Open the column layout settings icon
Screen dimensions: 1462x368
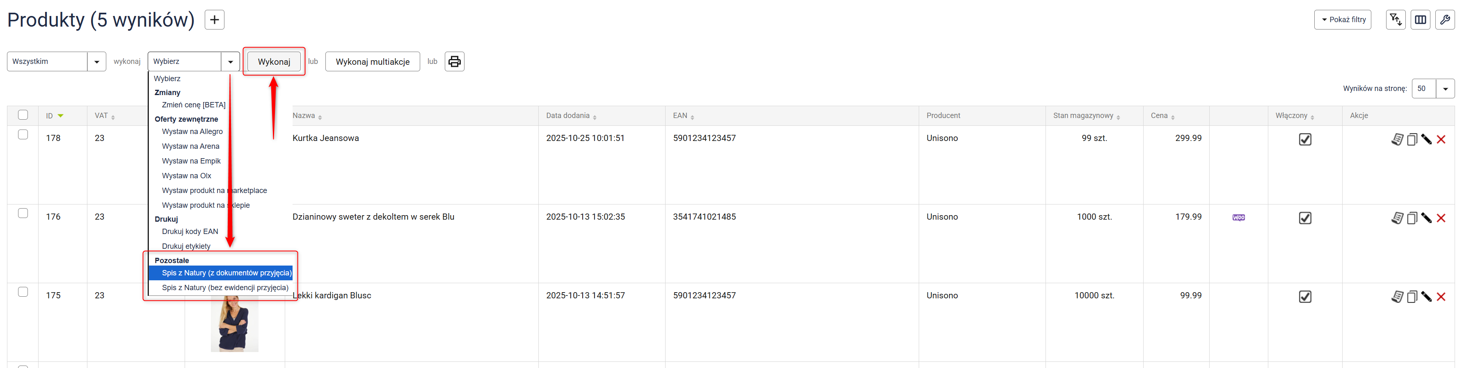click(1421, 20)
